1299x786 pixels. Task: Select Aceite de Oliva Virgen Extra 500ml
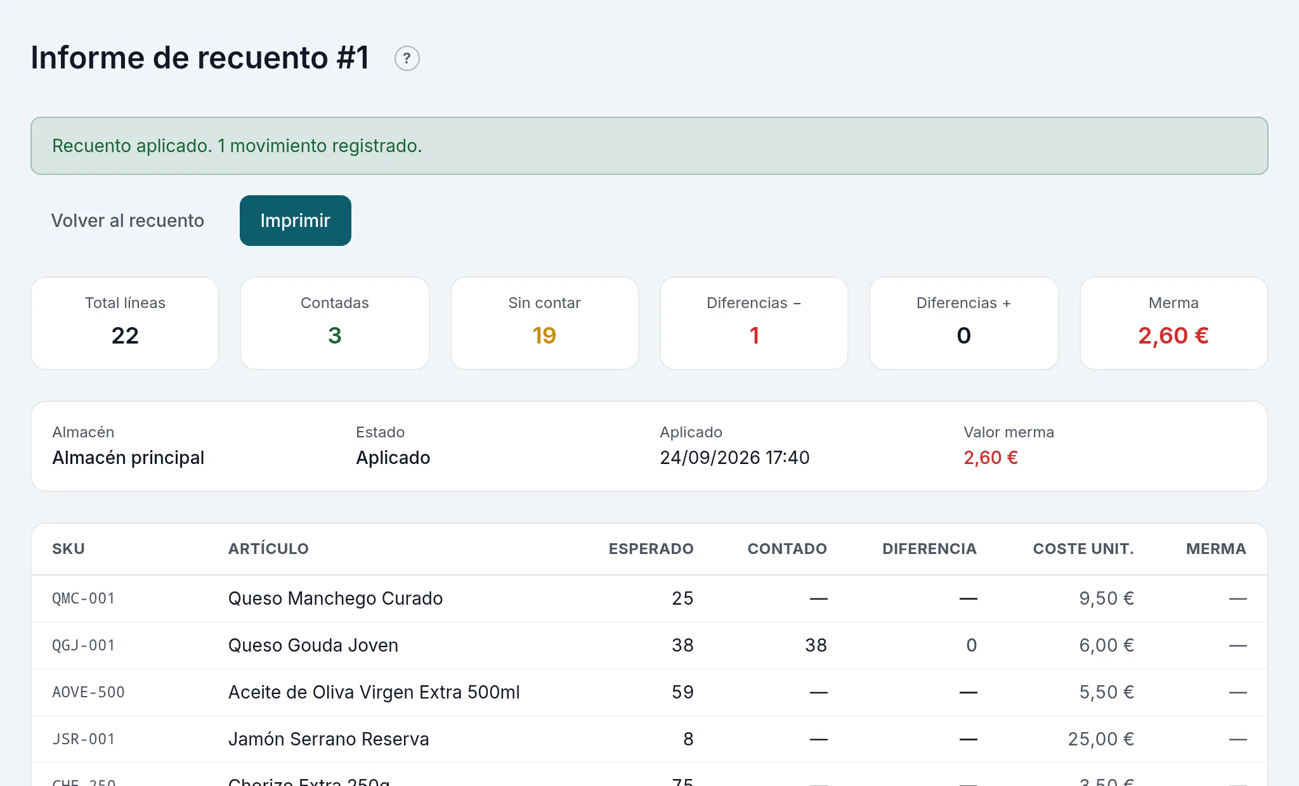(x=374, y=692)
